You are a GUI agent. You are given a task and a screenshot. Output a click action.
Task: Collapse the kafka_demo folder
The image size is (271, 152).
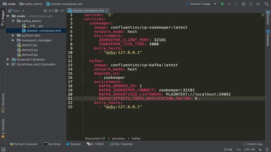(13, 21)
